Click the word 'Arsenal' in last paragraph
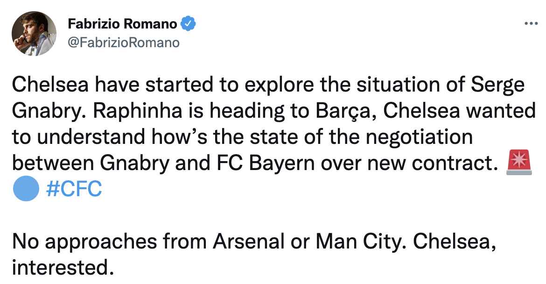 [248, 242]
